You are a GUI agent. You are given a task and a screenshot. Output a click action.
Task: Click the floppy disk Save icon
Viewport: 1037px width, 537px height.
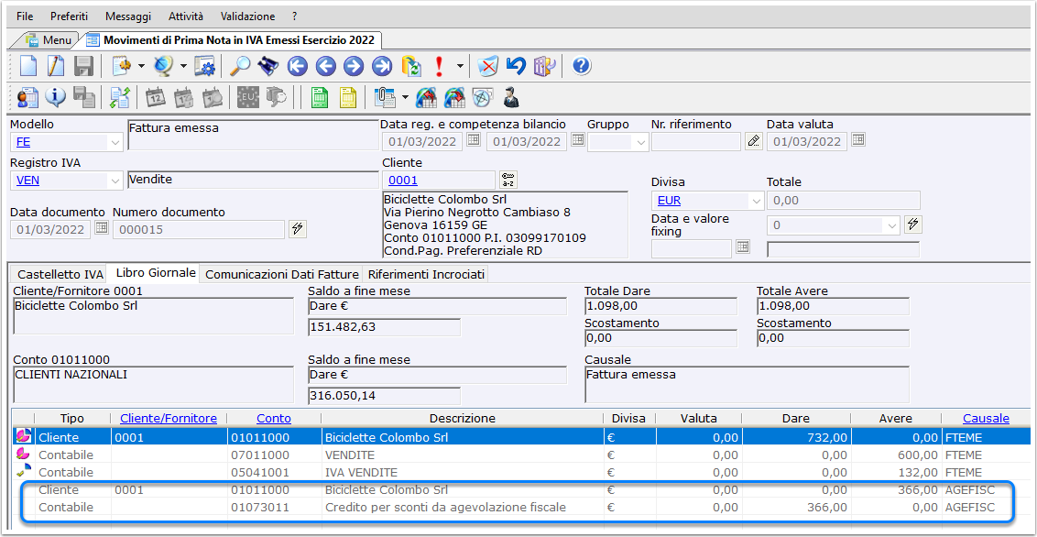pos(83,66)
